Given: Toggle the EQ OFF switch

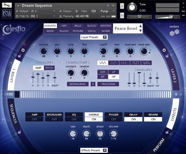Looking at the screenshot, I should pyautogui.click(x=74, y=119).
